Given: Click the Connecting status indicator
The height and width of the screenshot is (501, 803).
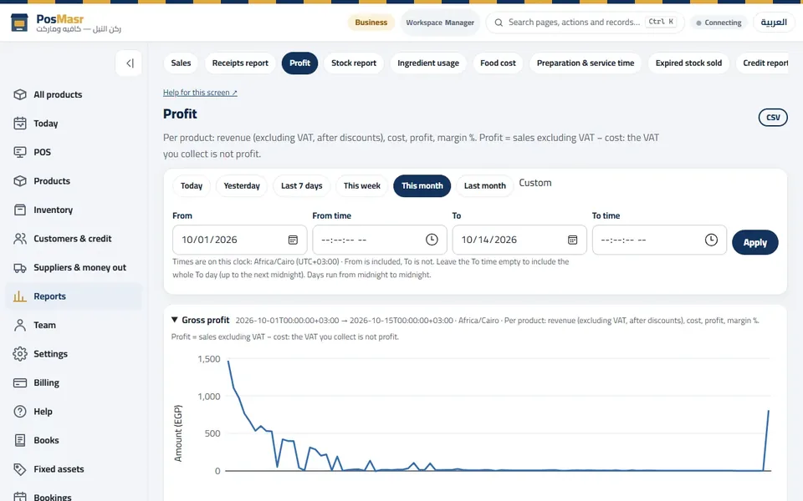Looking at the screenshot, I should (x=719, y=23).
